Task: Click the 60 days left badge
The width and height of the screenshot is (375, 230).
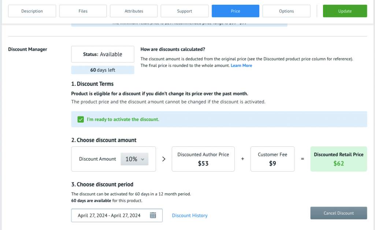Action: (103, 70)
